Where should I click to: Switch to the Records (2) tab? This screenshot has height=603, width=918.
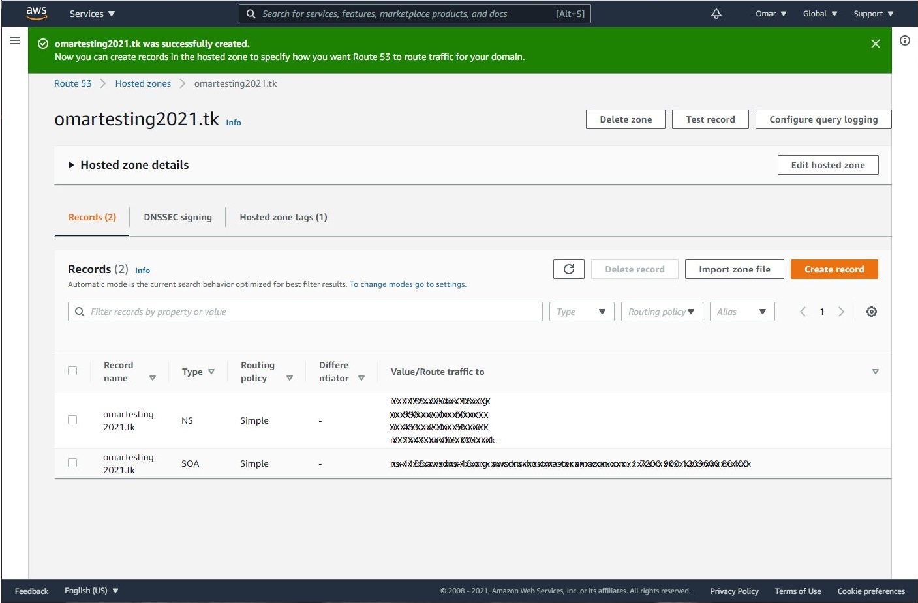[x=92, y=217]
